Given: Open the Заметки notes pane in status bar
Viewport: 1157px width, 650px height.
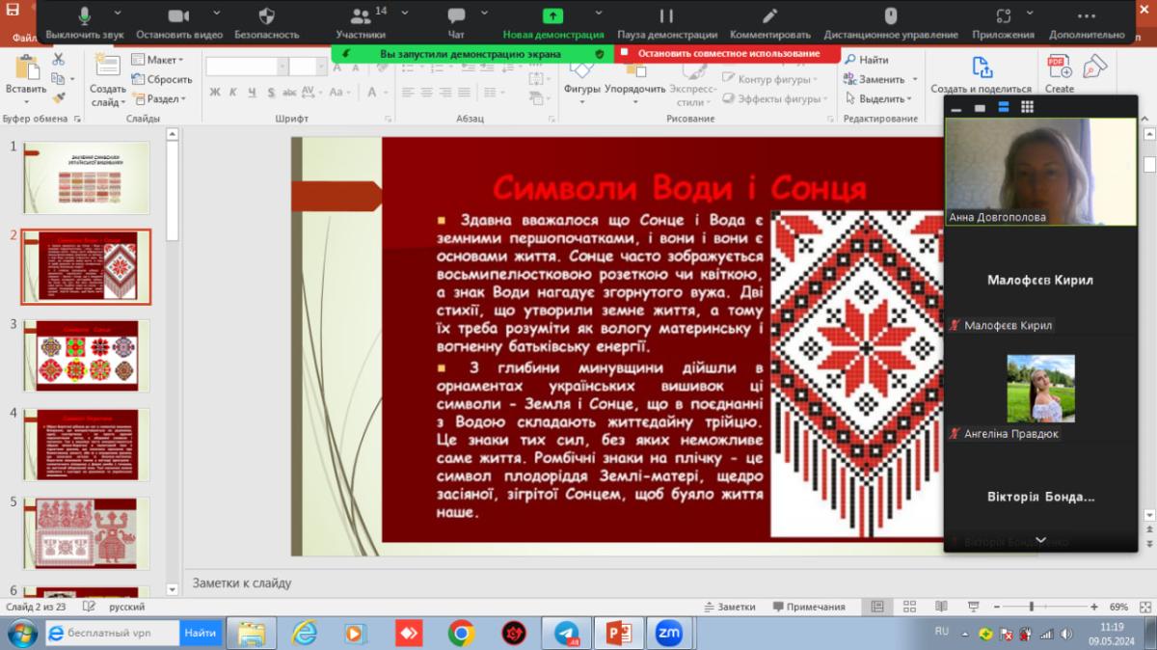Looking at the screenshot, I should coord(729,607).
